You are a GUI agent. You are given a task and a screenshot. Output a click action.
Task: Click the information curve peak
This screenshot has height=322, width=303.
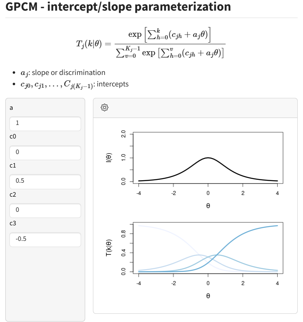(208, 158)
